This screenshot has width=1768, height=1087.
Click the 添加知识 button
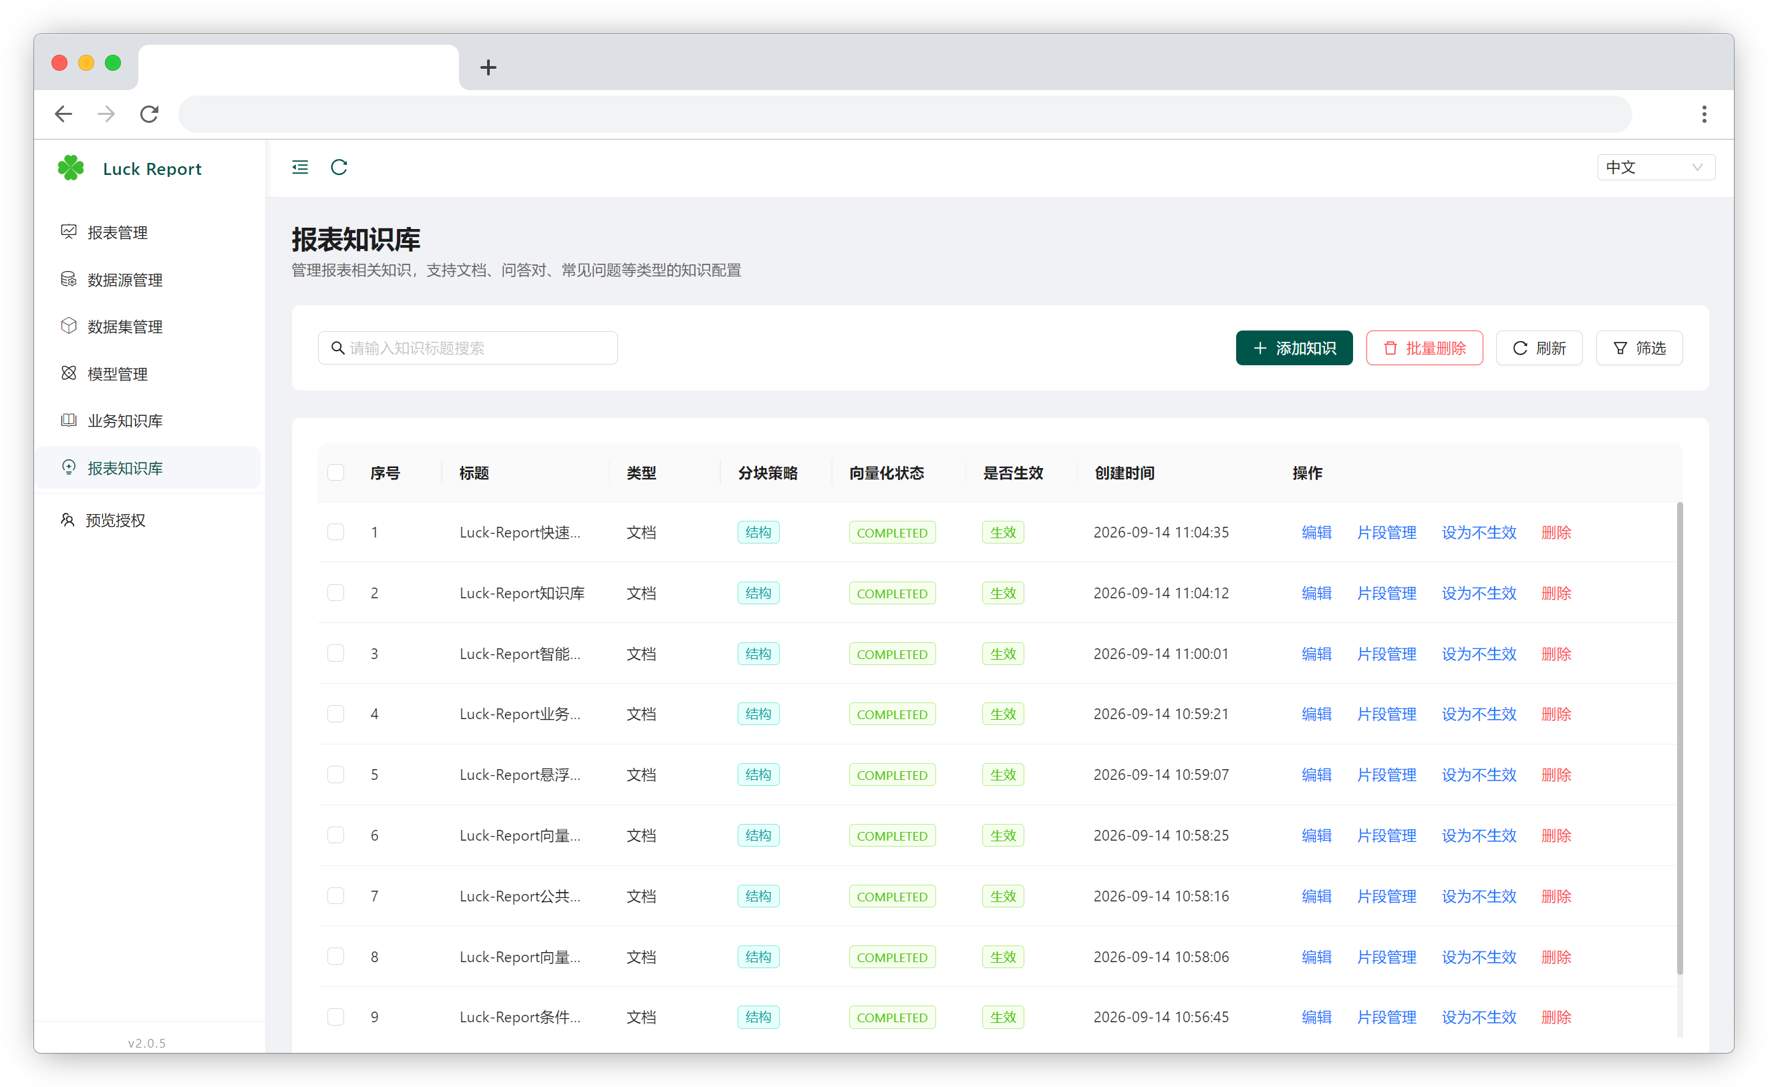(x=1294, y=348)
